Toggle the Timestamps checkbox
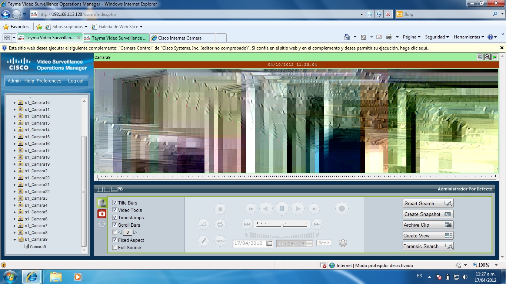 115,217
